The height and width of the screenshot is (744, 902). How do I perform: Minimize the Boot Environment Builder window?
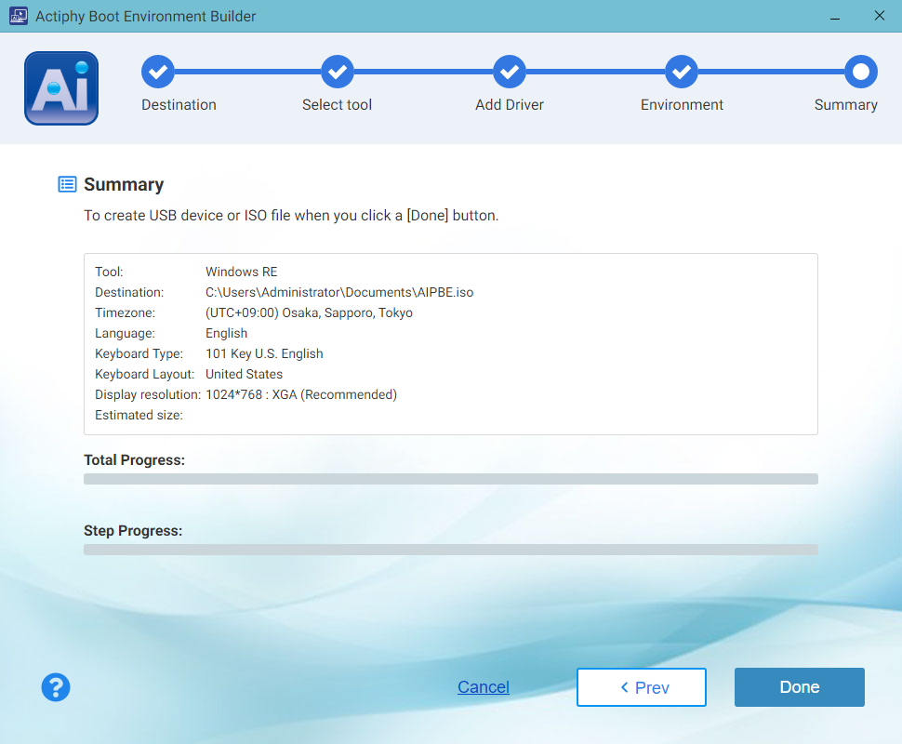point(836,16)
